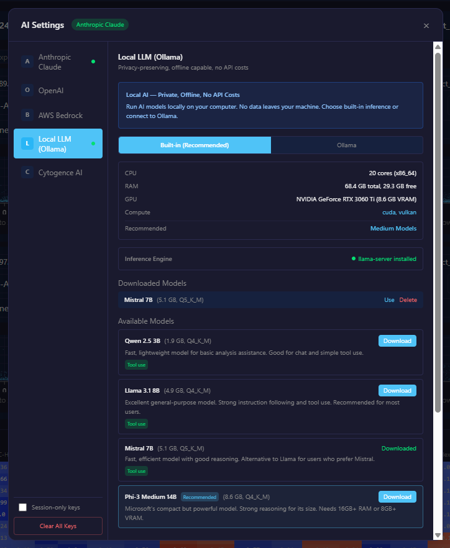This screenshot has height=548, width=450.
Task: Click the 'L' Local LLM provider icon
Action: [x=27, y=144]
